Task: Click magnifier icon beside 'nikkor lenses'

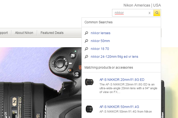Action: point(86,33)
